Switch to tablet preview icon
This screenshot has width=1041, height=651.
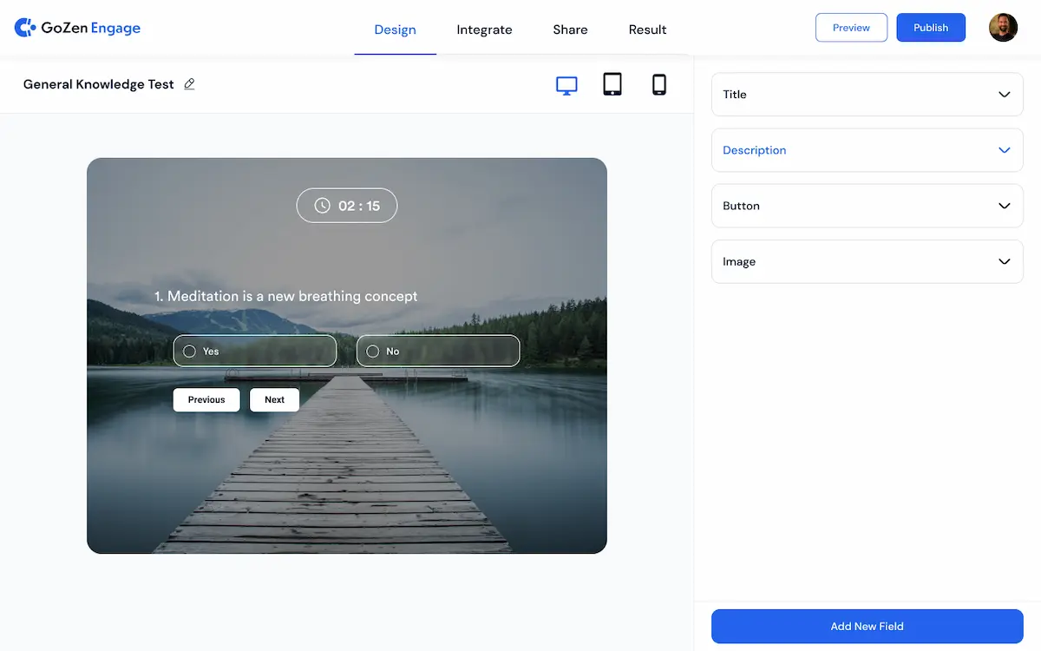coord(612,84)
